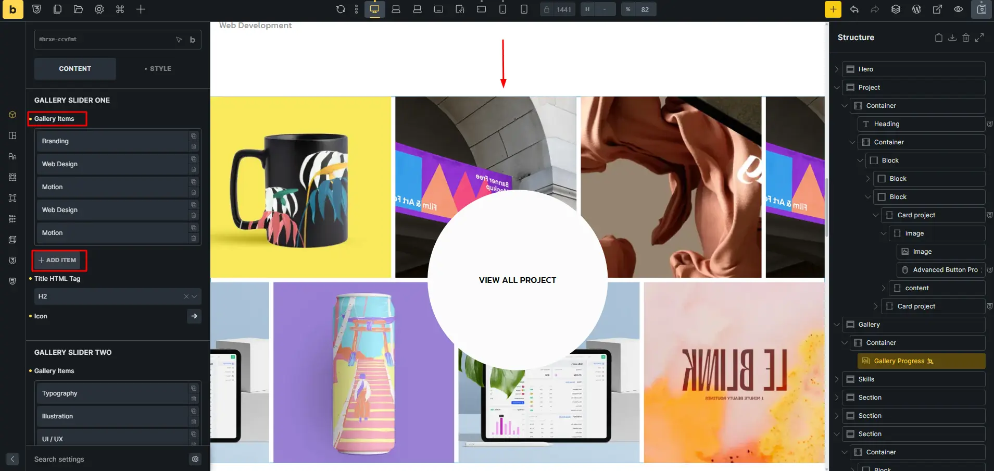The height and width of the screenshot is (471, 994).
Task: Open the Icon picker arrow
Action: (194, 316)
